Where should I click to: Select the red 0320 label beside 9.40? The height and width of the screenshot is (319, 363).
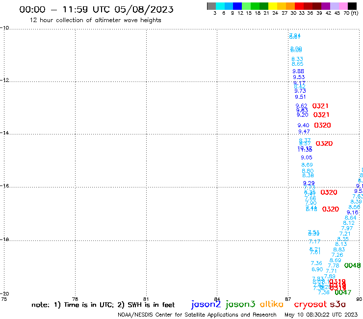pos(322,125)
